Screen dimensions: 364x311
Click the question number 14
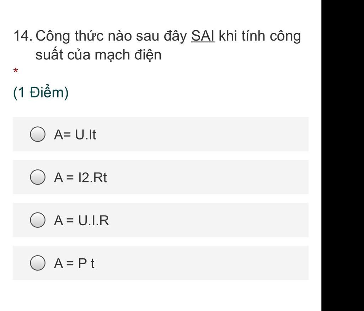point(23,36)
